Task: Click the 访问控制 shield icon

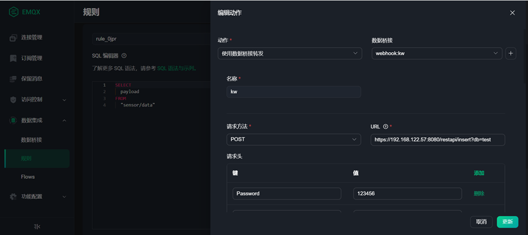Action: 13,100
